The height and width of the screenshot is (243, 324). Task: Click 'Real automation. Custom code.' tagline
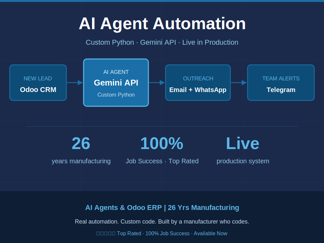115,222
